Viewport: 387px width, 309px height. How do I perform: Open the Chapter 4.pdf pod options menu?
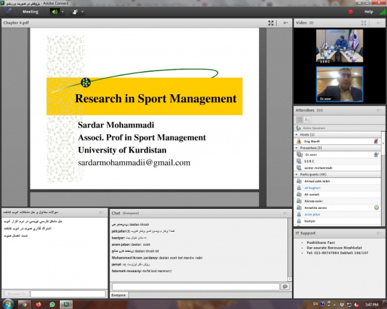[285, 23]
